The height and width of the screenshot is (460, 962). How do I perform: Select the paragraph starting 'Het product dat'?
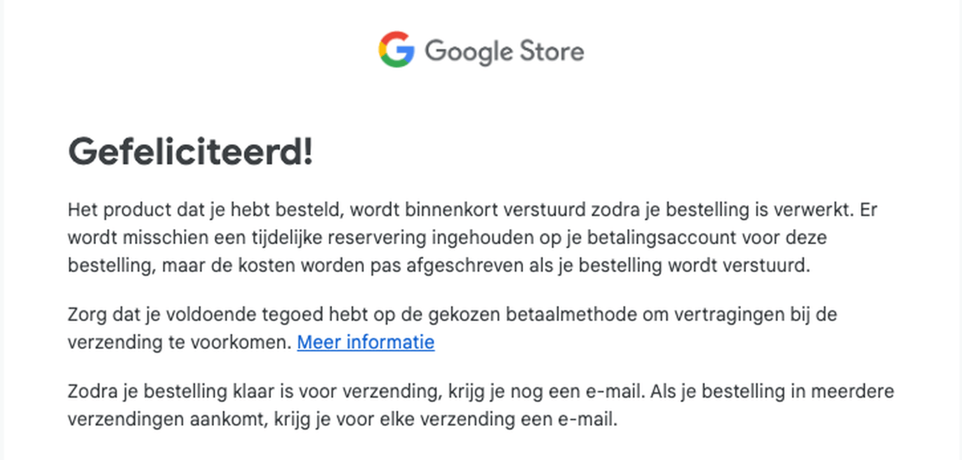coord(472,237)
